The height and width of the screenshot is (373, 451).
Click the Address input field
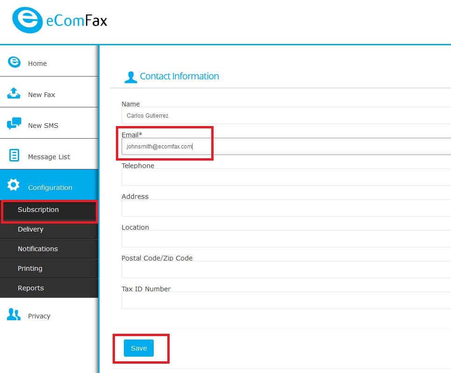pyautogui.click(x=286, y=208)
